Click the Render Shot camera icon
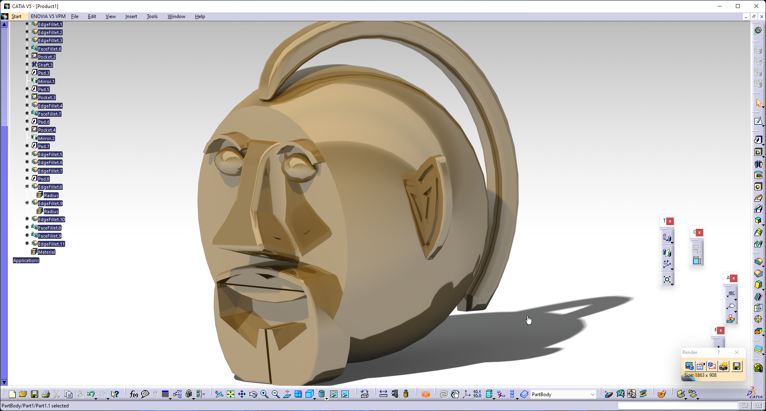Screen dimensions: 766x411 (723, 366)
